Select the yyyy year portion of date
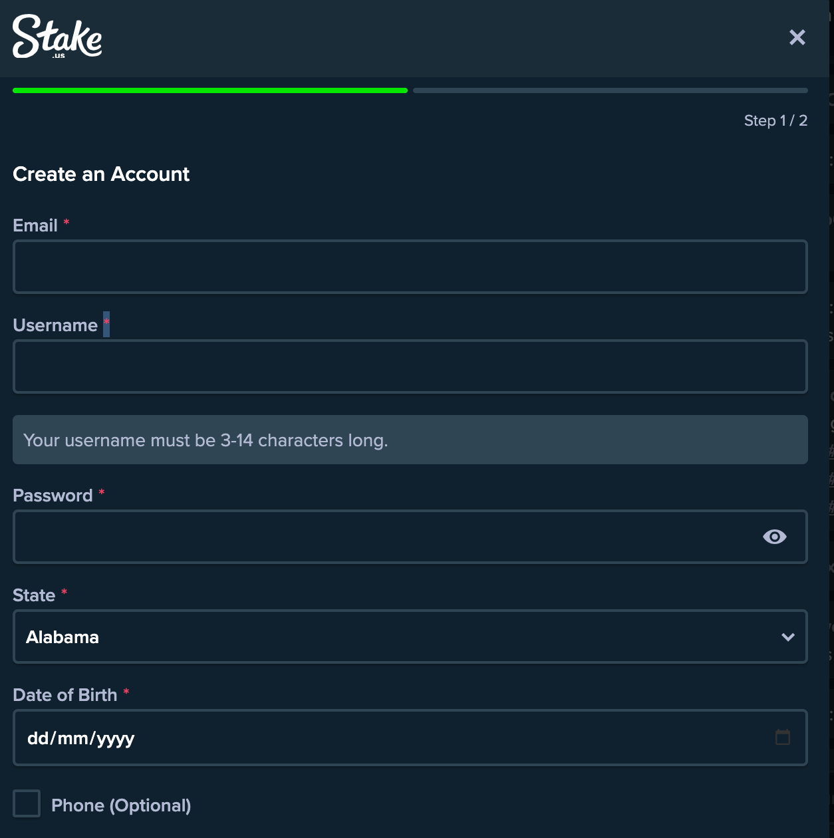Image resolution: width=834 pixels, height=838 pixels. tap(116, 738)
